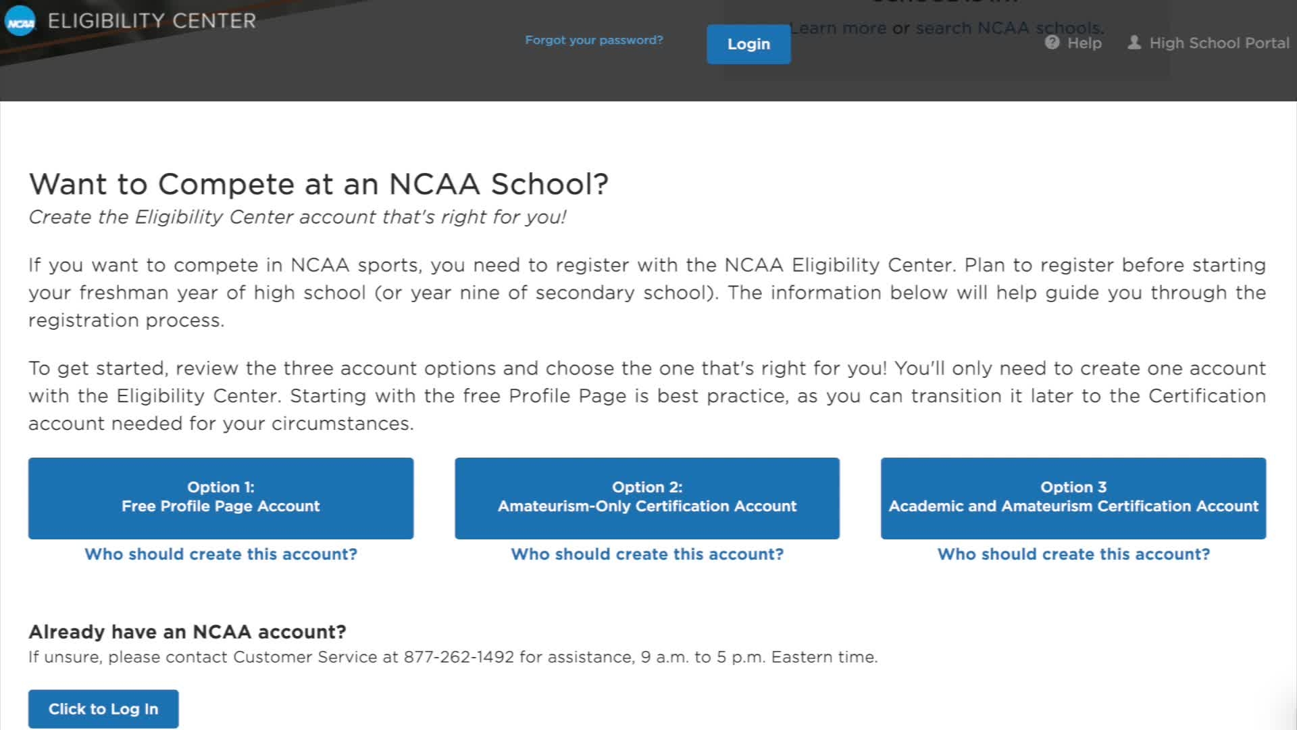Expand Who should create this account under Option 1

pyautogui.click(x=221, y=554)
